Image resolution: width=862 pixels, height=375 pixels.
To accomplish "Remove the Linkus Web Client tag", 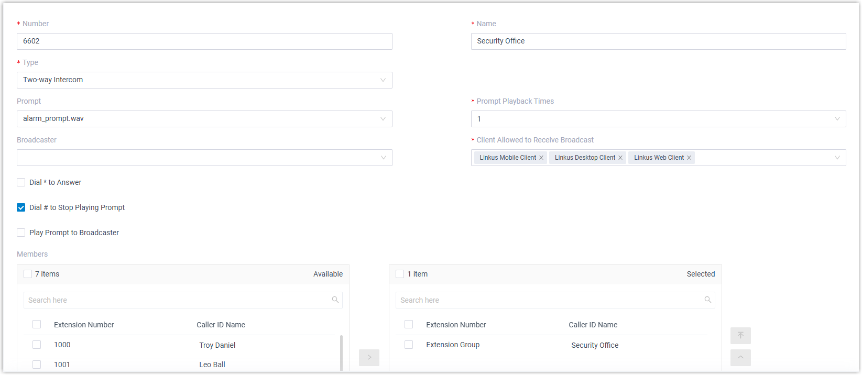I will pyautogui.click(x=689, y=158).
